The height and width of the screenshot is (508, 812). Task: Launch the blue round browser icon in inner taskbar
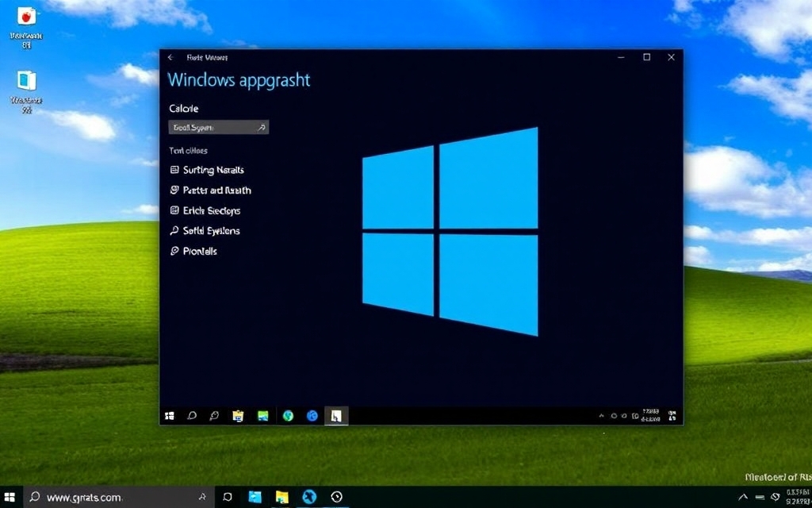click(x=312, y=416)
